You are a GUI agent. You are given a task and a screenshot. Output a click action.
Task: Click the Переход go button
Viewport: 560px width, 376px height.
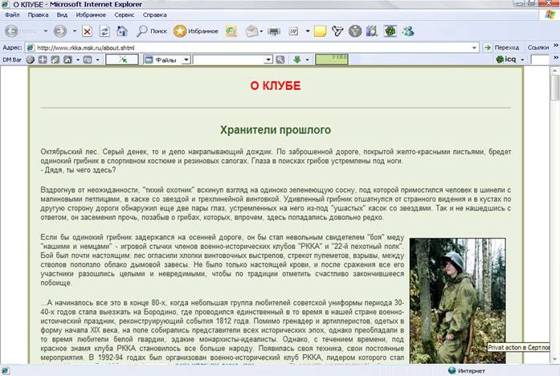(x=501, y=47)
